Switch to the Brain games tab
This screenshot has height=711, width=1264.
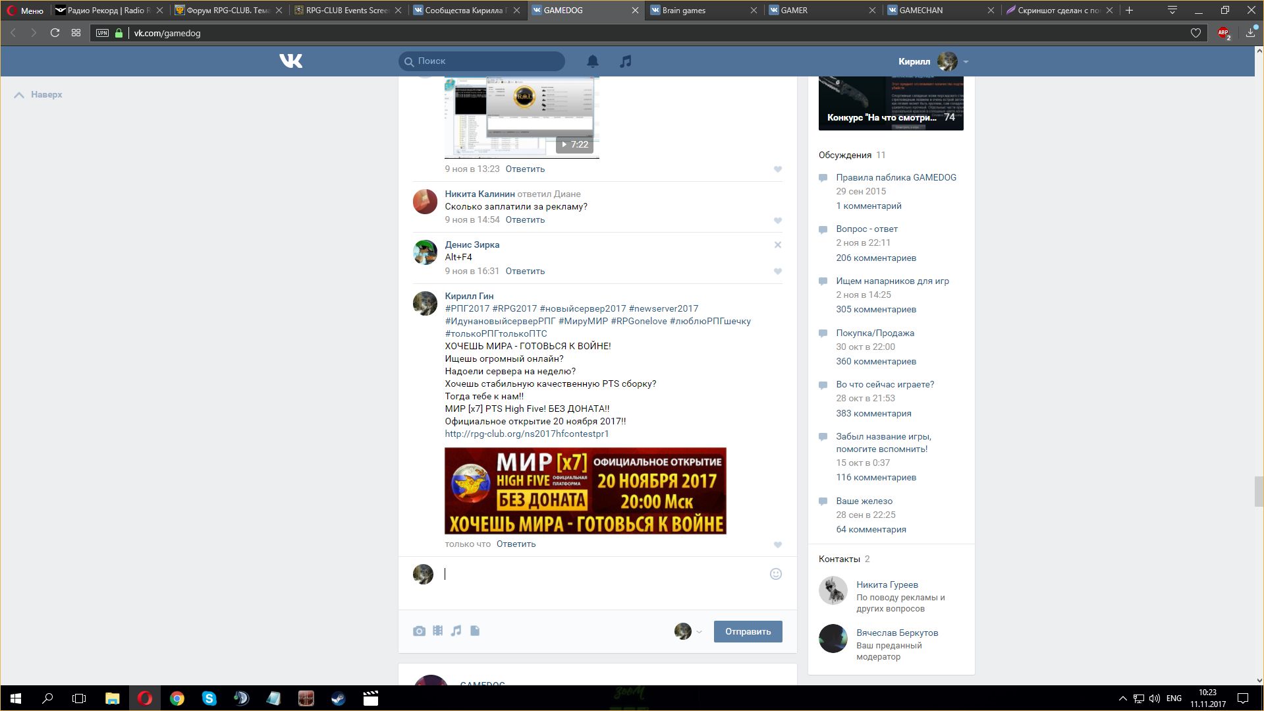pyautogui.click(x=703, y=11)
